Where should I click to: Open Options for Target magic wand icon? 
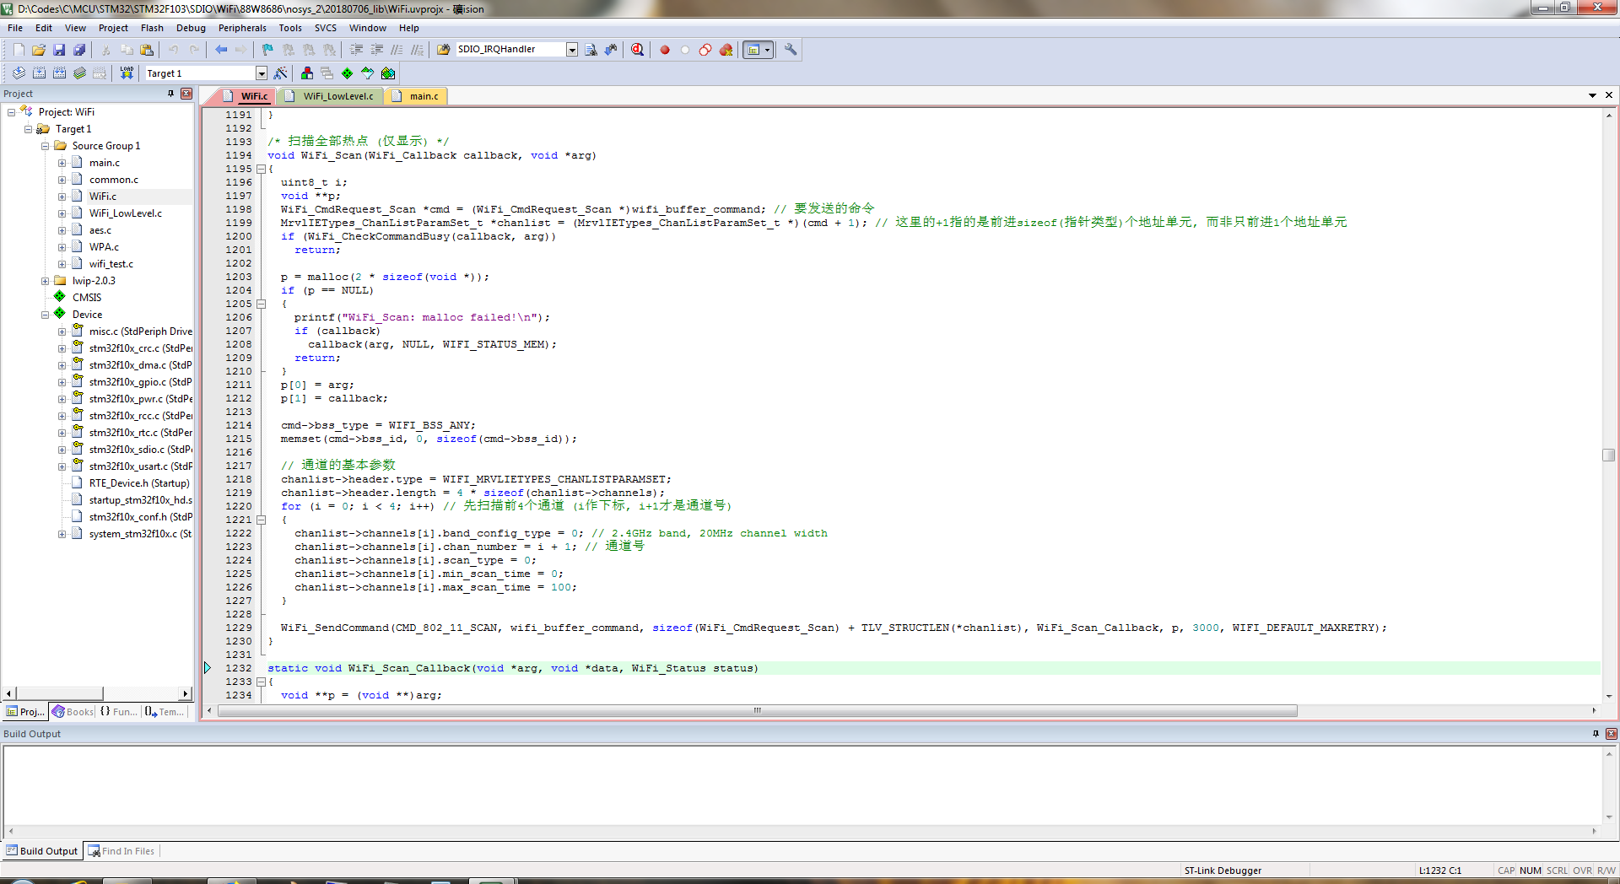(281, 73)
